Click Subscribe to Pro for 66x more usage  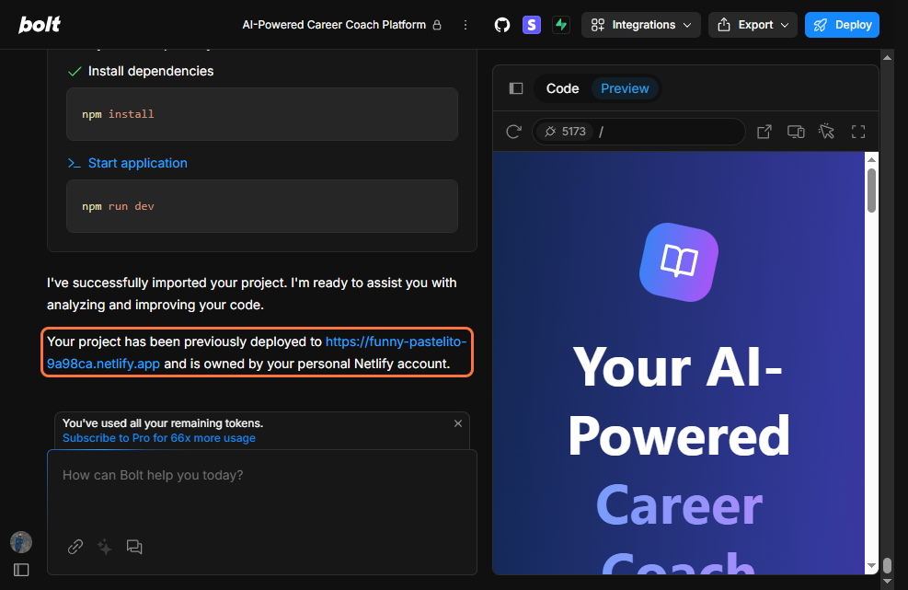158,438
